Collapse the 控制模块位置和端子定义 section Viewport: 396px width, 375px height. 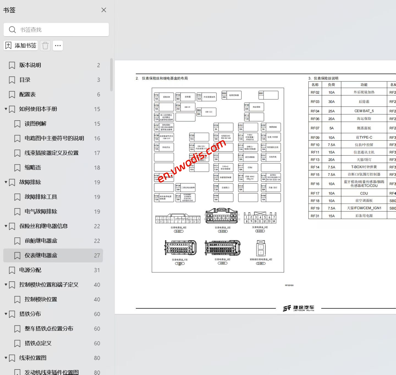click(x=5, y=285)
